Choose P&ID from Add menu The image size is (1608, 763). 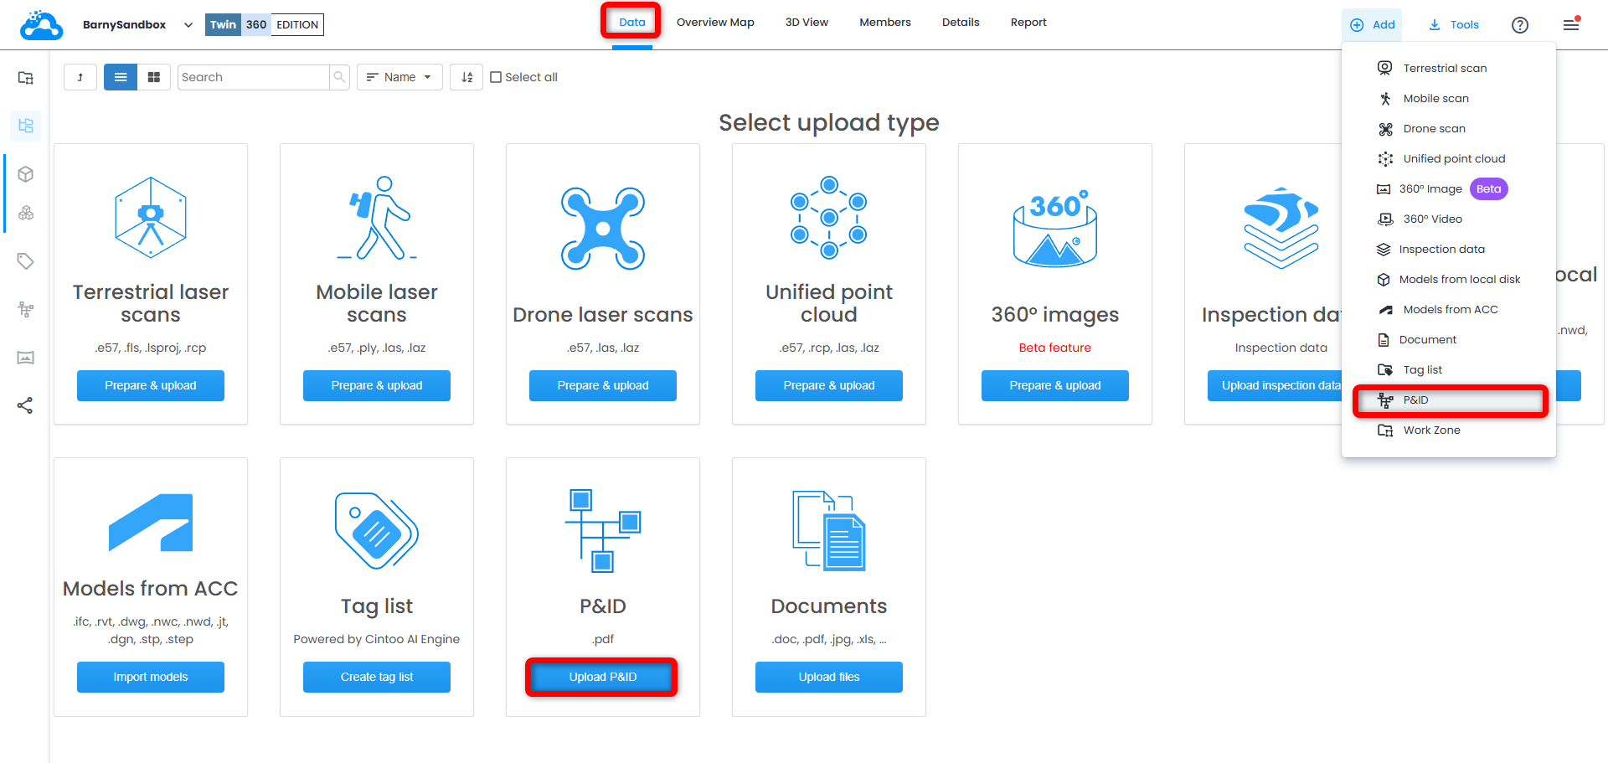click(x=1449, y=400)
